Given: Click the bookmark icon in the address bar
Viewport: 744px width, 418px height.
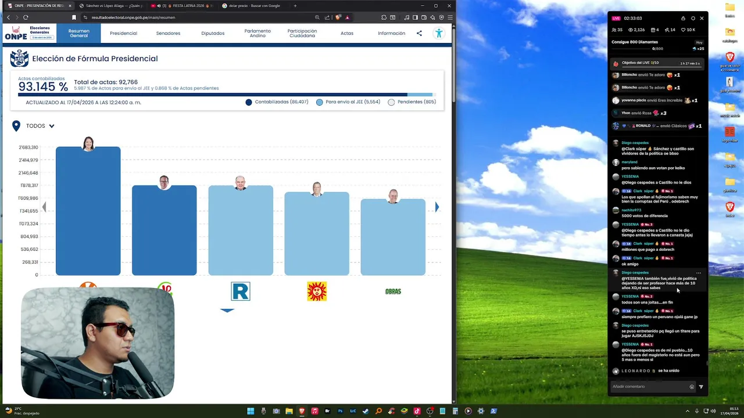Looking at the screenshot, I should (x=74, y=17).
